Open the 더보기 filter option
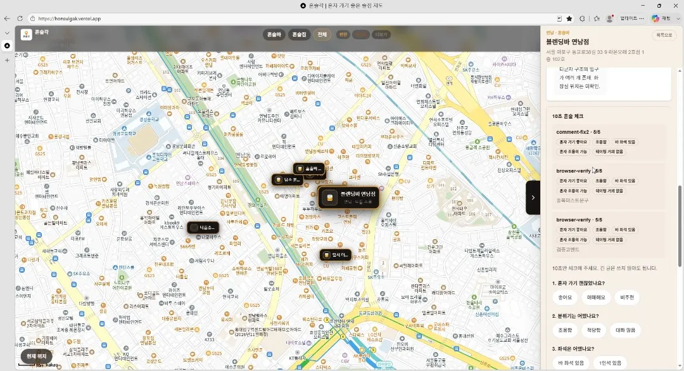 tap(381, 34)
